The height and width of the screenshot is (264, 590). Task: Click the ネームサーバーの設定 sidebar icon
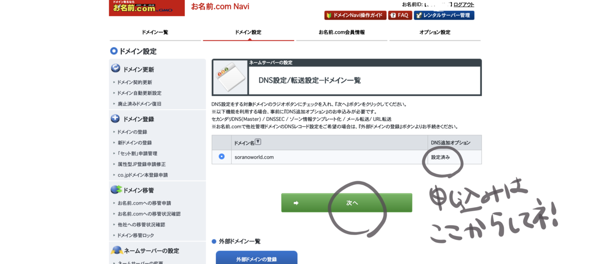(117, 250)
